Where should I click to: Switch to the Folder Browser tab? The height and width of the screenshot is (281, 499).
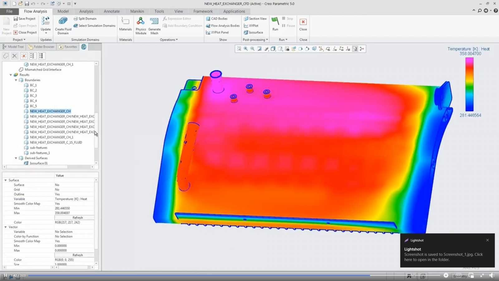[41, 47]
